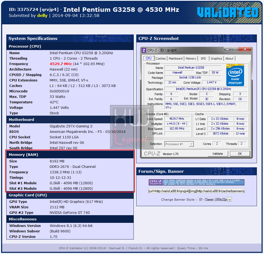
Task: Click the Intel inside Pentium logo badge
Action: [x=235, y=75]
